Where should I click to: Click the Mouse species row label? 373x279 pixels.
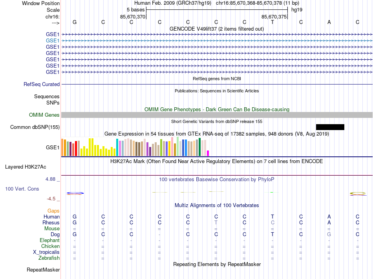click(x=52, y=229)
